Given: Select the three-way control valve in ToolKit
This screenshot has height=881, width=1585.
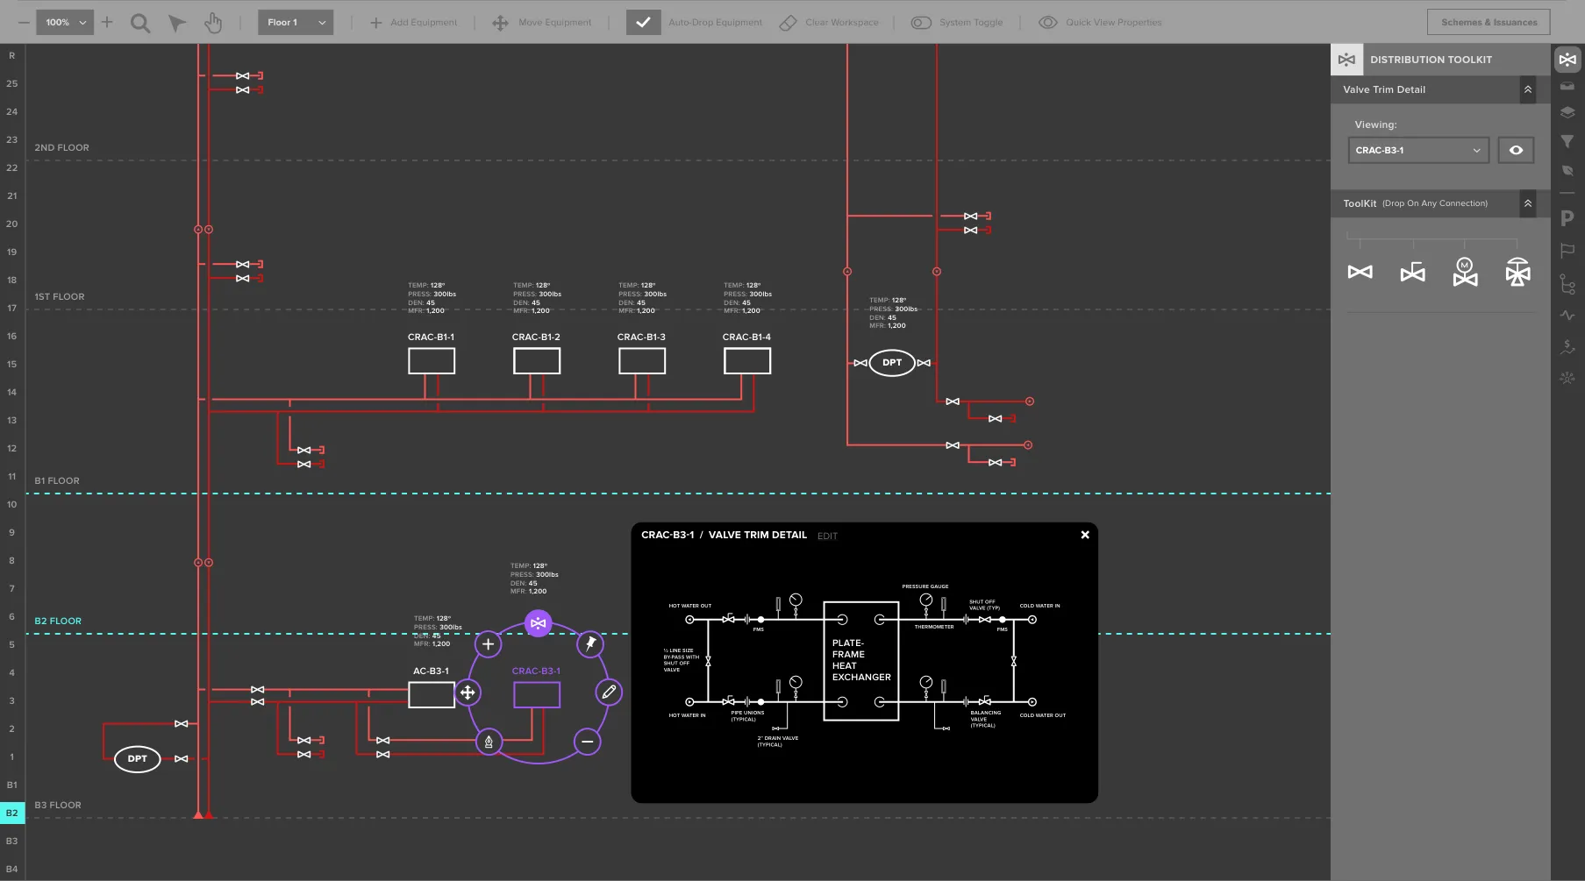Looking at the screenshot, I should [1517, 272].
